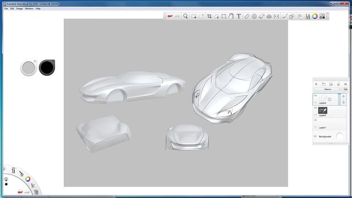Click the current brush indicator in lagoon
This screenshot has width=352, height=198.
6,179
